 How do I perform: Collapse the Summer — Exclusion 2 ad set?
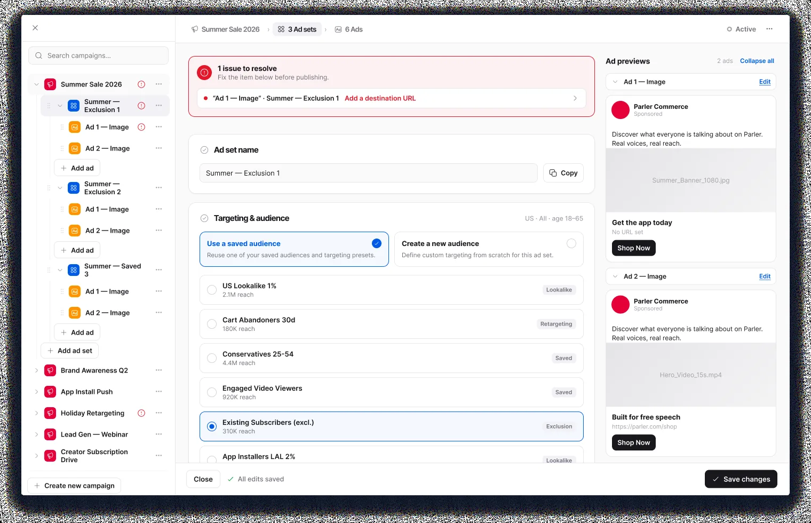coord(60,188)
